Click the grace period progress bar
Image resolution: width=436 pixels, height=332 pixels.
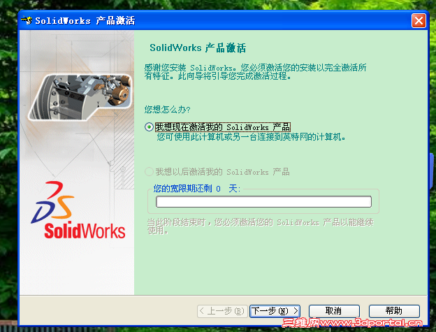click(x=263, y=201)
